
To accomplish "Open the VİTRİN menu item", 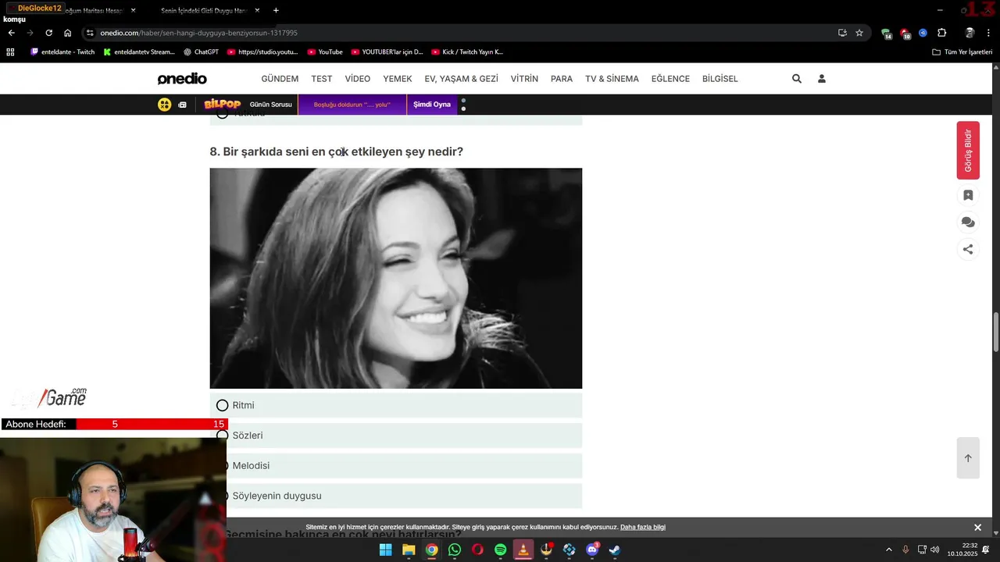I will pyautogui.click(x=524, y=79).
